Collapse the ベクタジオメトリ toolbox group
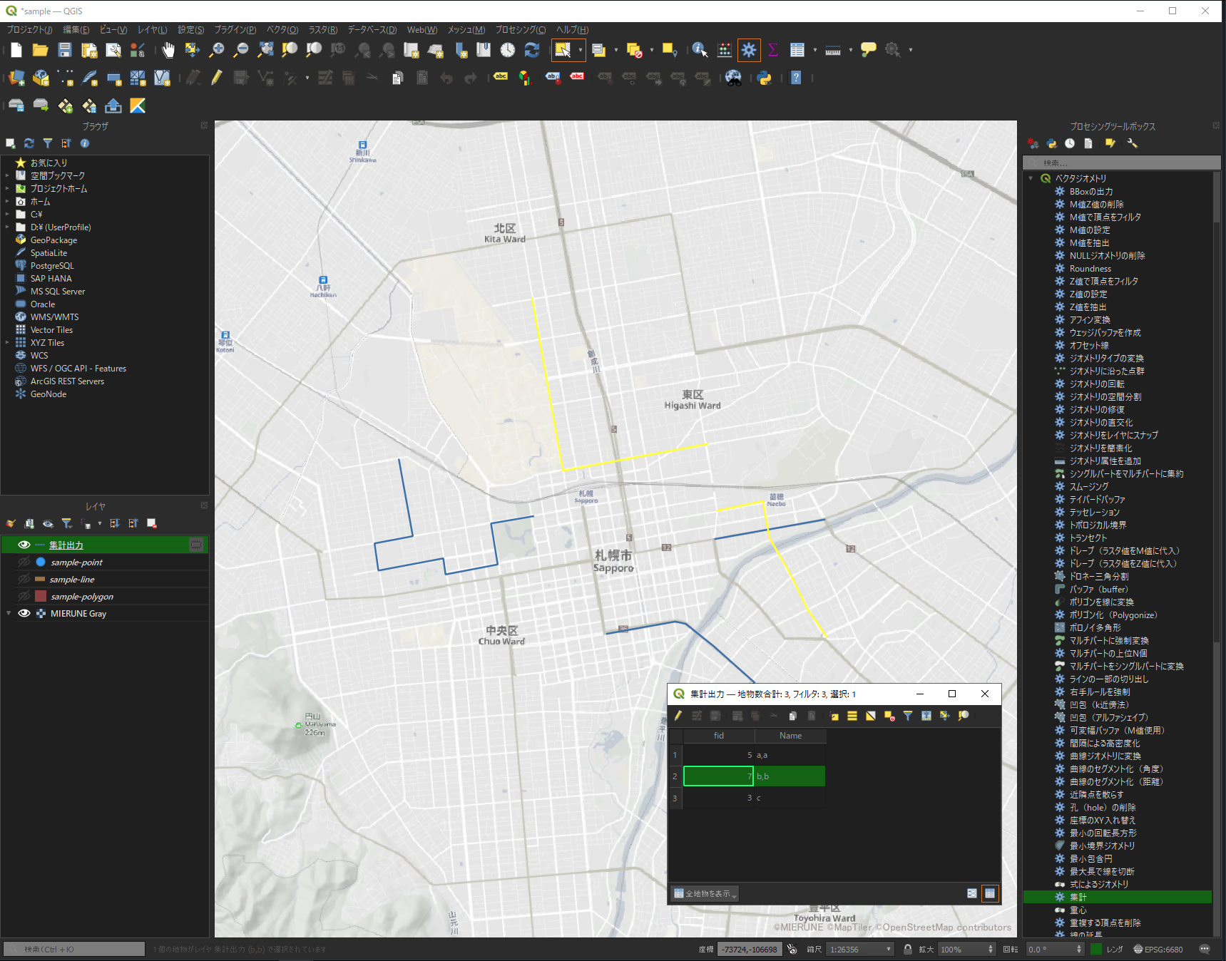1226x961 pixels. coord(1031,178)
